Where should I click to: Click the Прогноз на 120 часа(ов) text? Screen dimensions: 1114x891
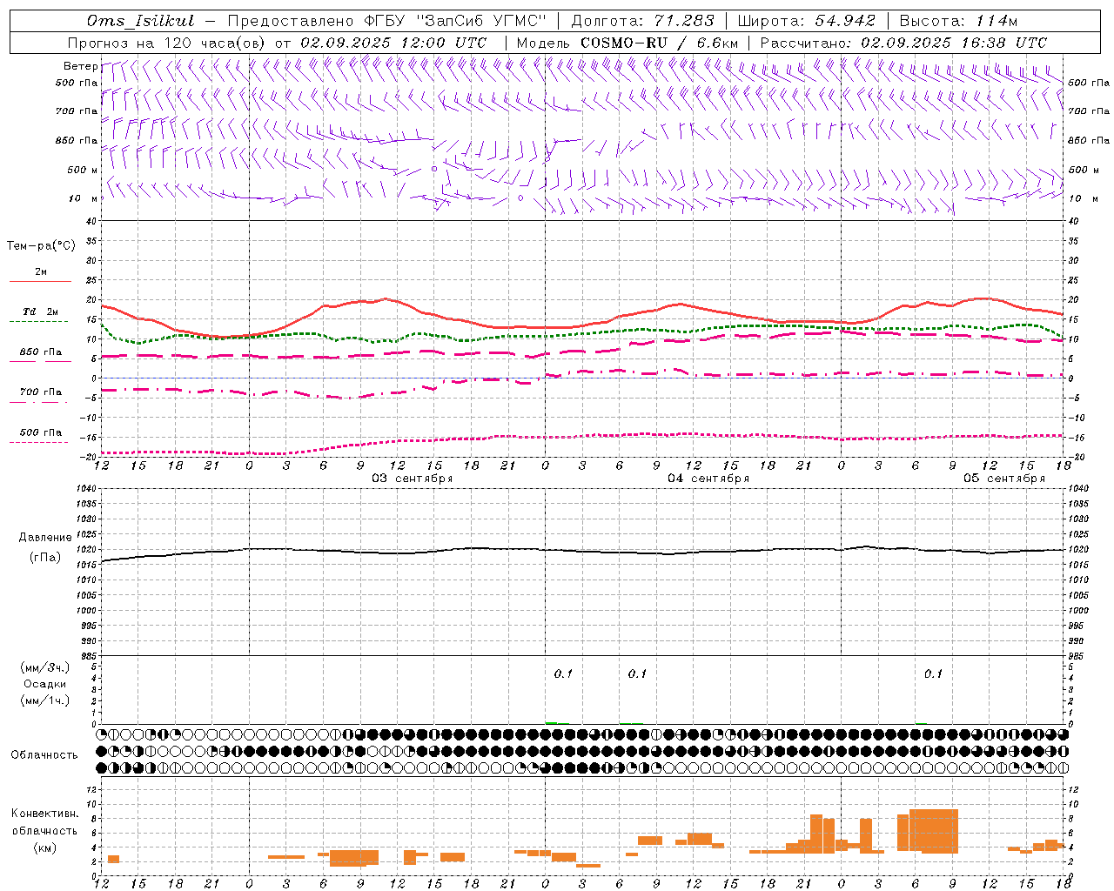point(168,43)
